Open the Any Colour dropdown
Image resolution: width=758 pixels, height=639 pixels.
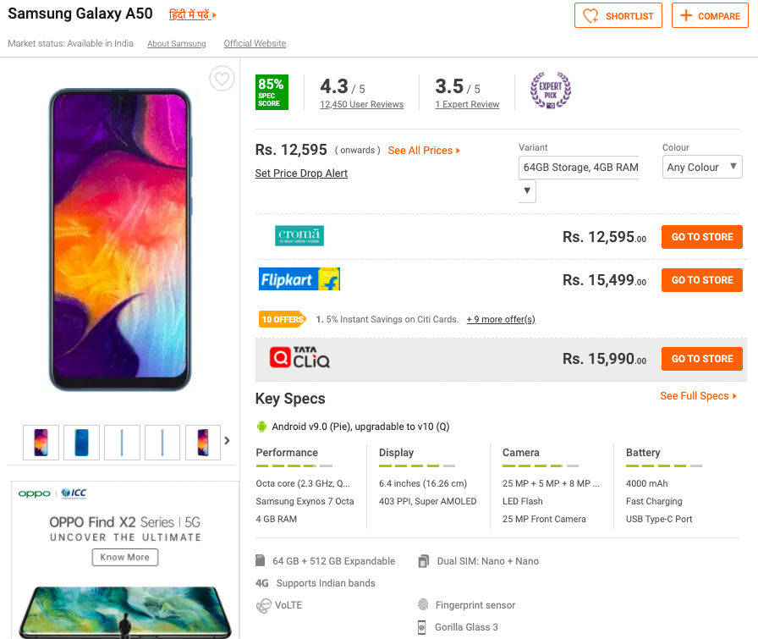click(x=702, y=167)
